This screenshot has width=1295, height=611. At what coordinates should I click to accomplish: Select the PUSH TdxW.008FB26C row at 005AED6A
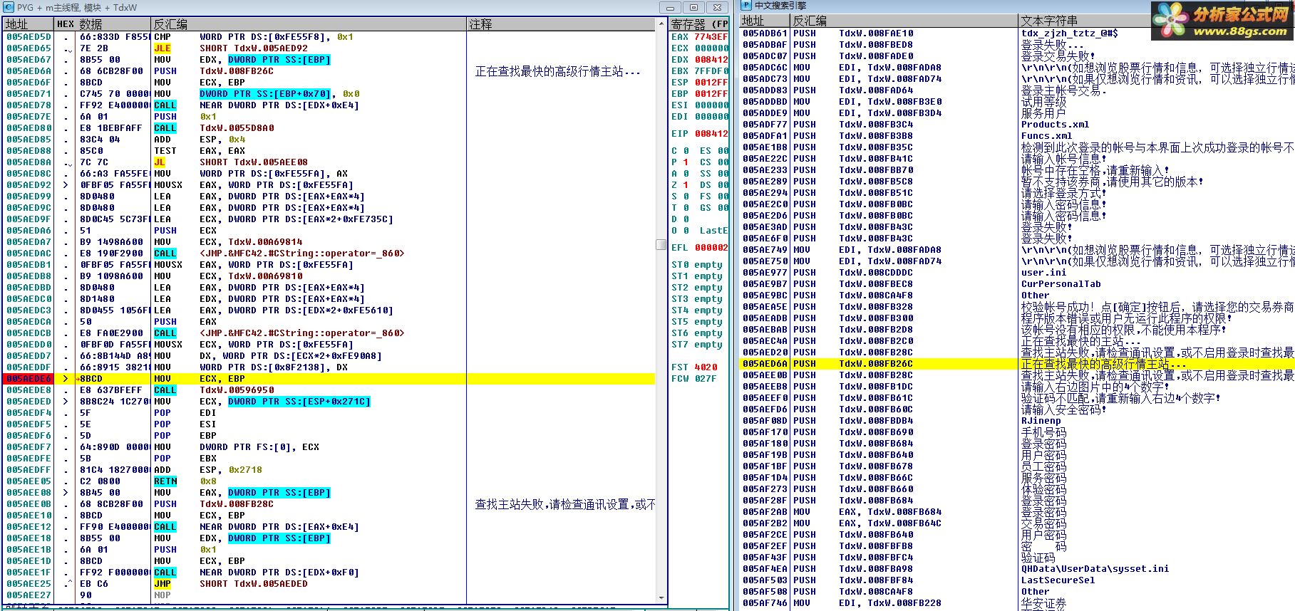[329, 71]
